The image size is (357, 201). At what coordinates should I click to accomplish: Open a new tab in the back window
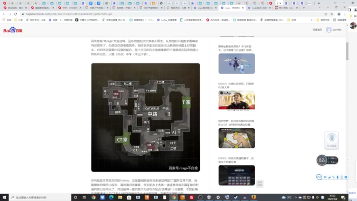coord(319,3)
